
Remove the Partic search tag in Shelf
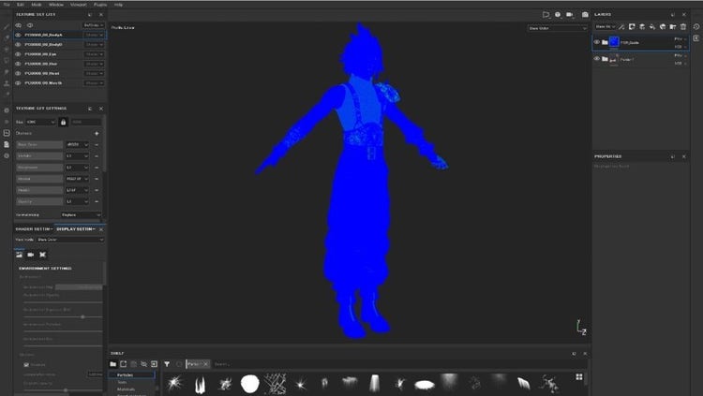coord(206,364)
